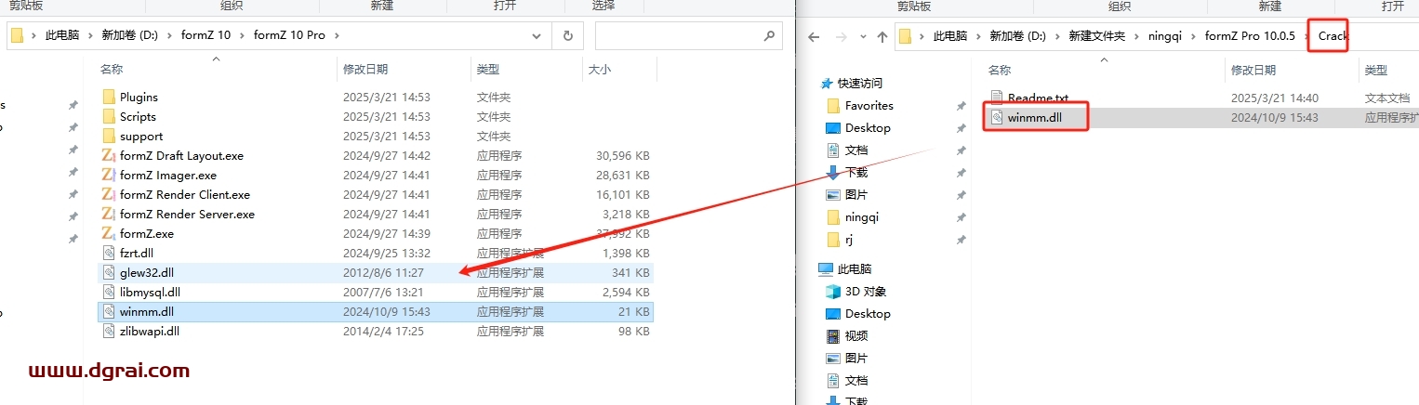Screen dimensions: 1419x405
Task: Click the formZ Draft Layout.exe icon
Action: [108, 155]
